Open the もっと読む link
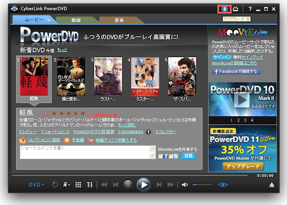Screen dimensions: 287x205 tap(127, 125)
